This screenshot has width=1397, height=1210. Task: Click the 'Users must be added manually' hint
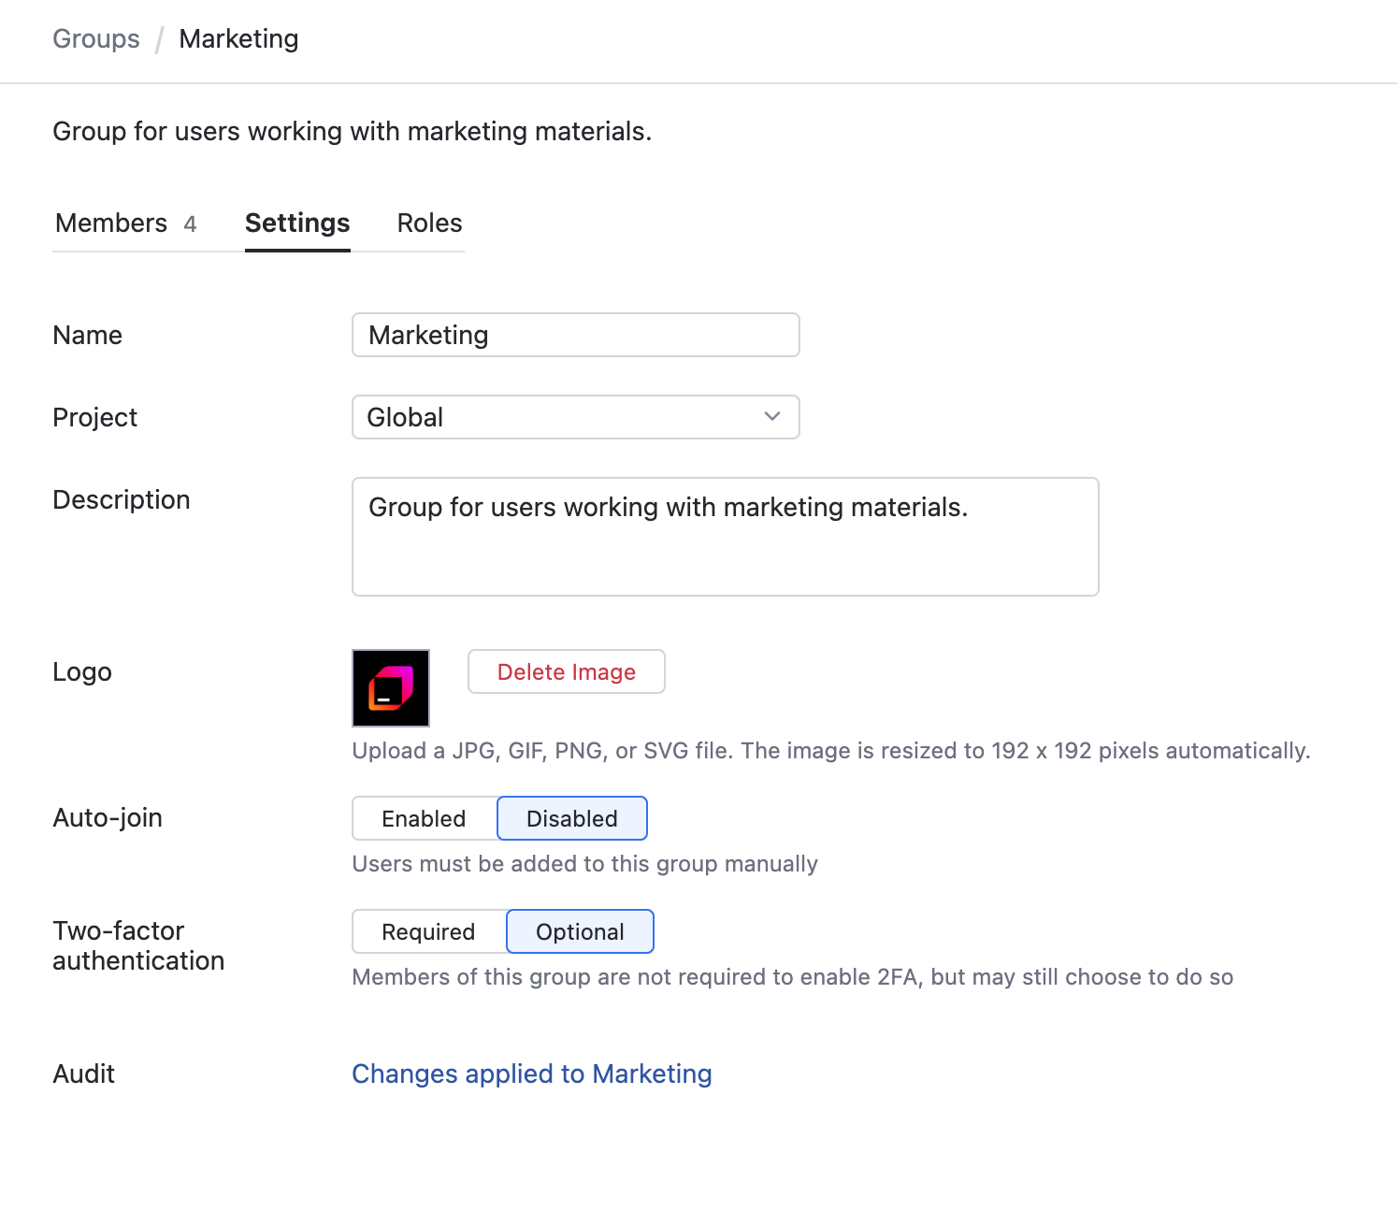coord(585,864)
